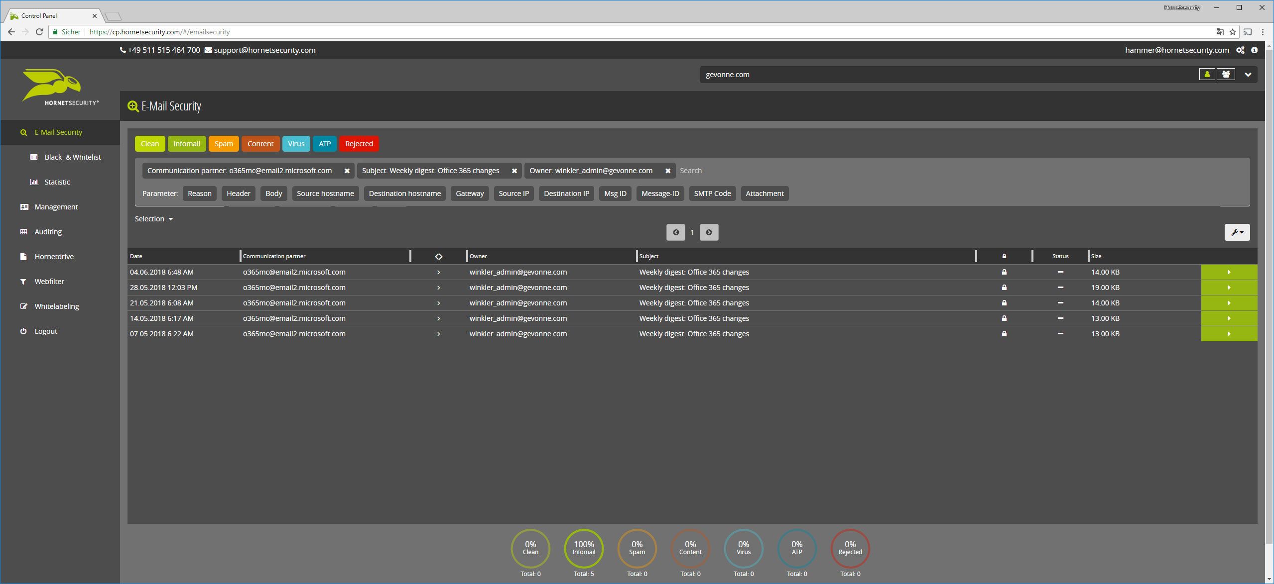This screenshot has width=1274, height=584.
Task: Open the Black- & Whitelist panel
Action: [x=72, y=157]
